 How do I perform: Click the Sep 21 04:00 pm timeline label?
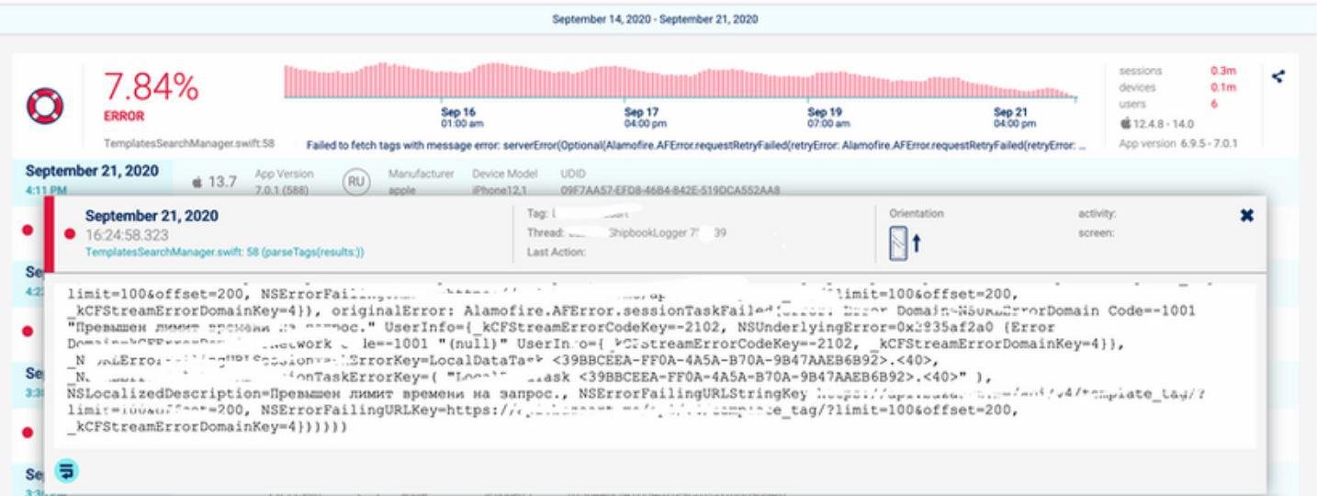point(1014,118)
